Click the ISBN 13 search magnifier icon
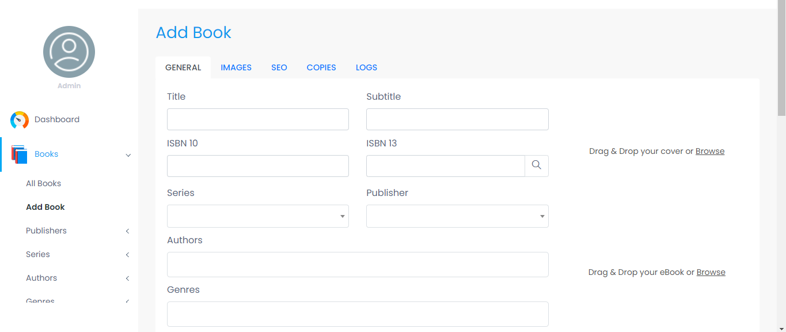 (x=536, y=165)
